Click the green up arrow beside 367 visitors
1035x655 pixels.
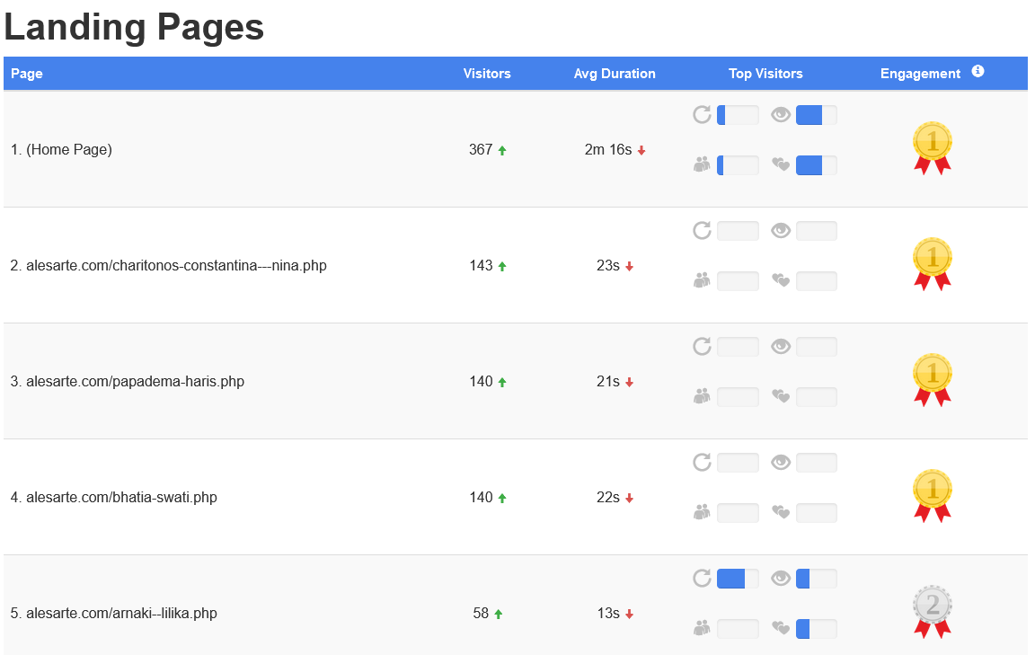[x=502, y=151]
